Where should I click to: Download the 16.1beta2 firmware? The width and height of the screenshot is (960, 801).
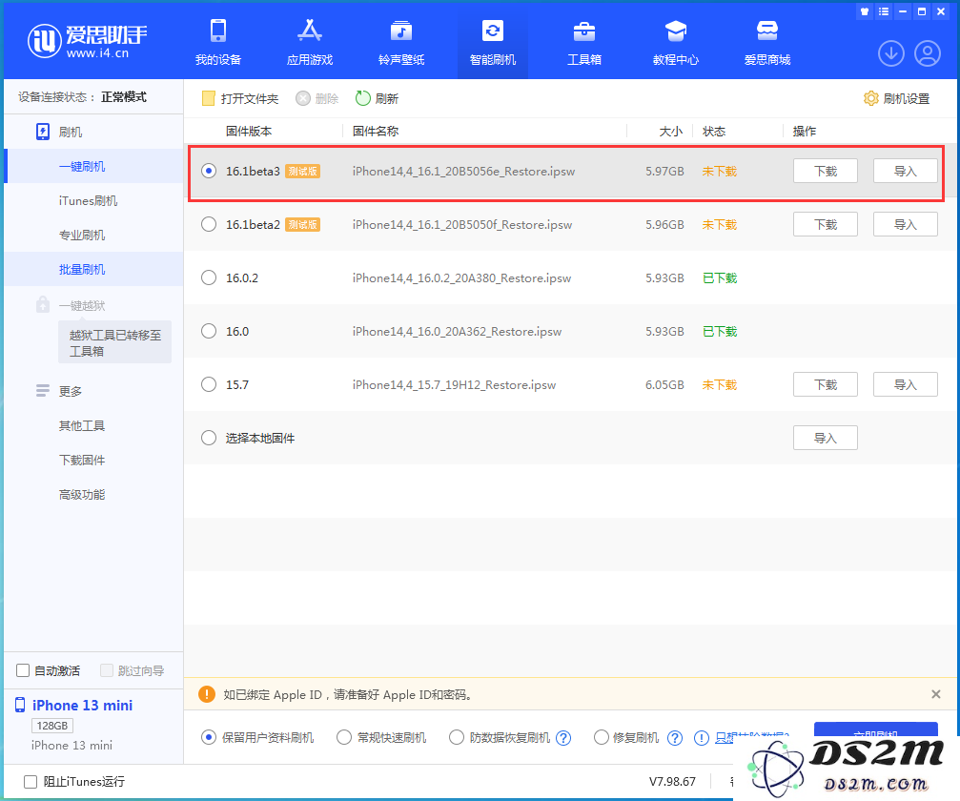(826, 224)
